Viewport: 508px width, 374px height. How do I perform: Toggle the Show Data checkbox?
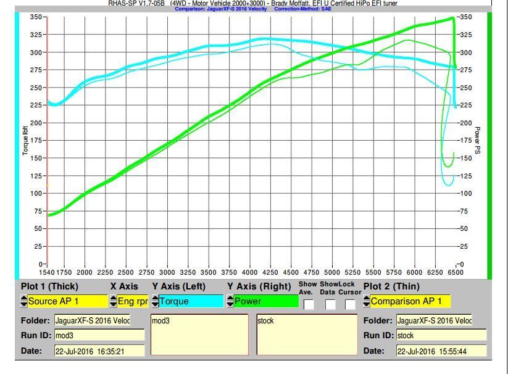click(330, 304)
